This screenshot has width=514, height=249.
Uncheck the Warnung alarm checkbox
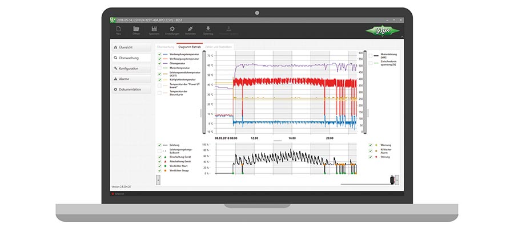click(370, 145)
